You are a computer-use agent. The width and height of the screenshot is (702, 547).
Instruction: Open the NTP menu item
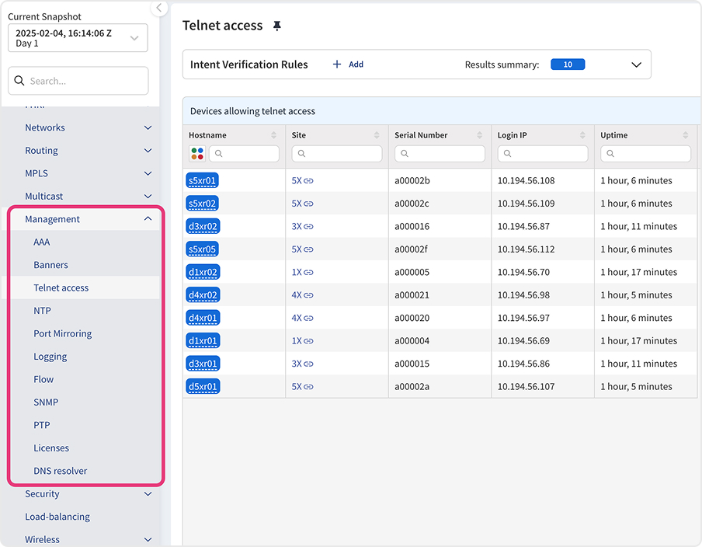tap(43, 311)
